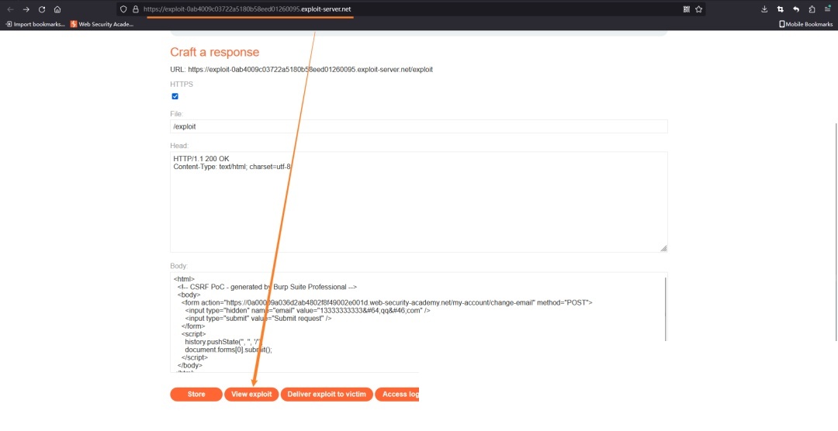The height and width of the screenshot is (431, 838).
Task: Bookmark this page with the star icon
Action: tap(698, 9)
